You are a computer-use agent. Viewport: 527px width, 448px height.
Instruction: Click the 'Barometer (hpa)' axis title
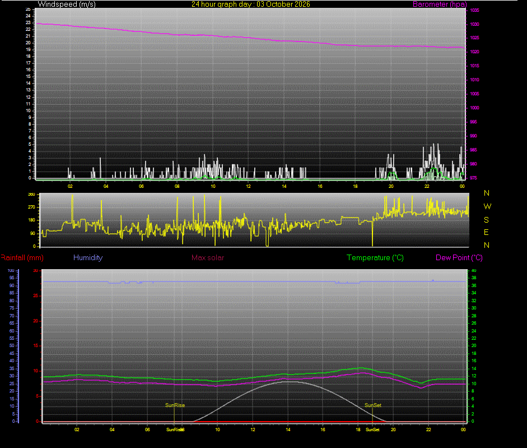440,4
